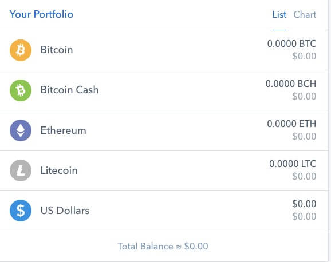Click the 0.0000 LTC balance

pos(293,164)
